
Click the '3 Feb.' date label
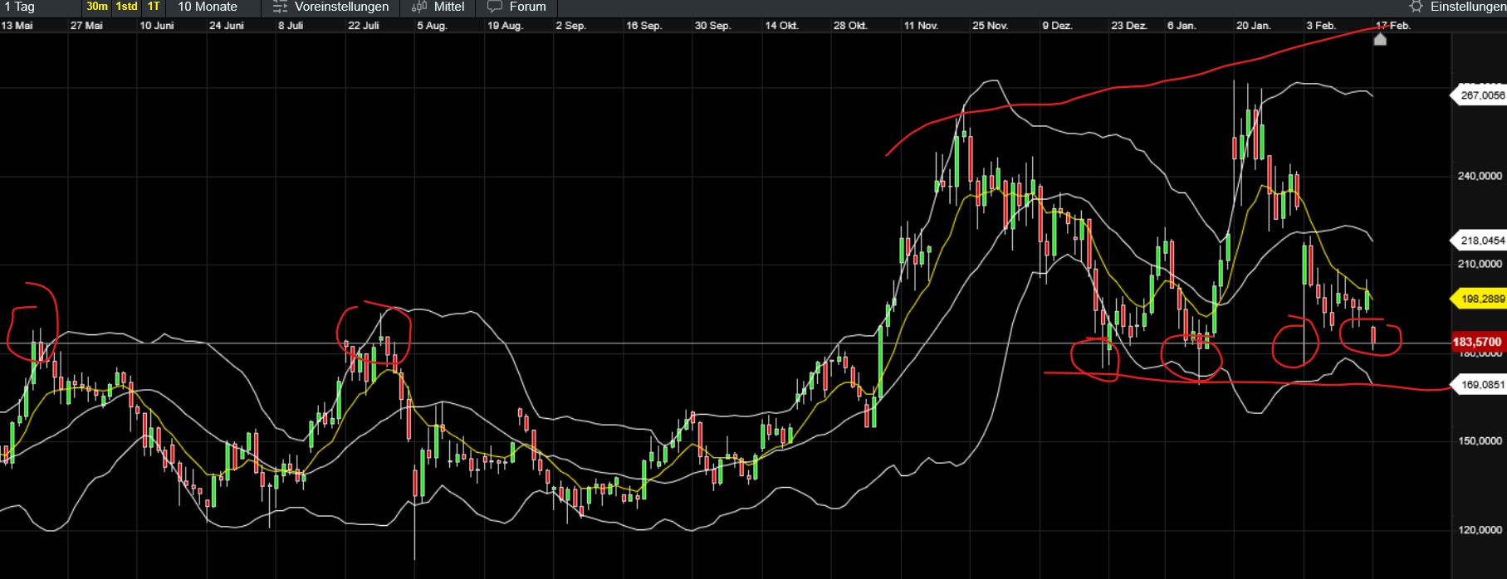(1320, 26)
